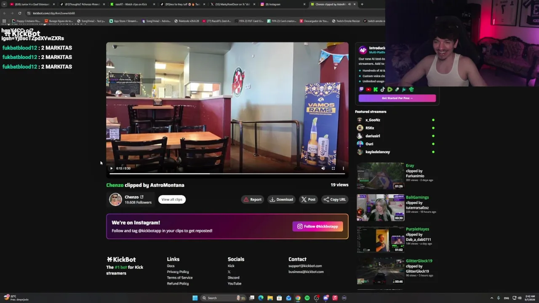Open the Discord socials link
The height and width of the screenshot is (303, 539).
pyautogui.click(x=233, y=278)
